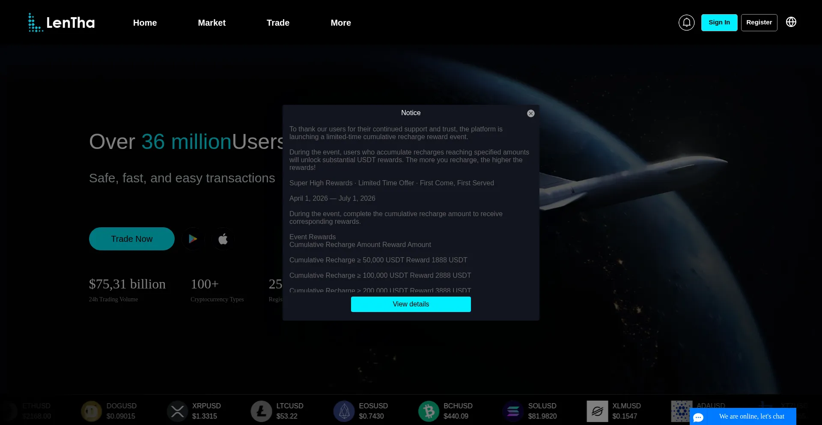Click View details in the Notice
The width and height of the screenshot is (822, 425).
411,304
